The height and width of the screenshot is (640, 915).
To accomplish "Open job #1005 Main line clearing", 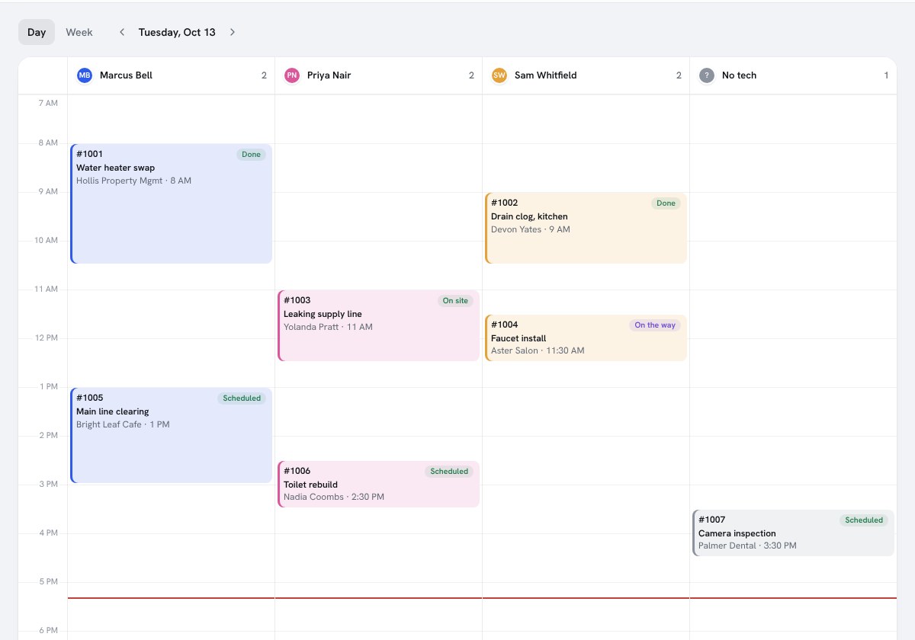I will pos(172,435).
